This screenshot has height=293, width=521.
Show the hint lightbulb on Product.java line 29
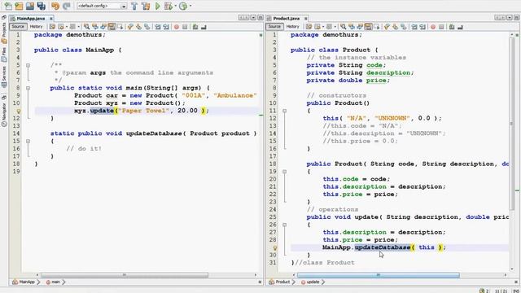pos(275,247)
